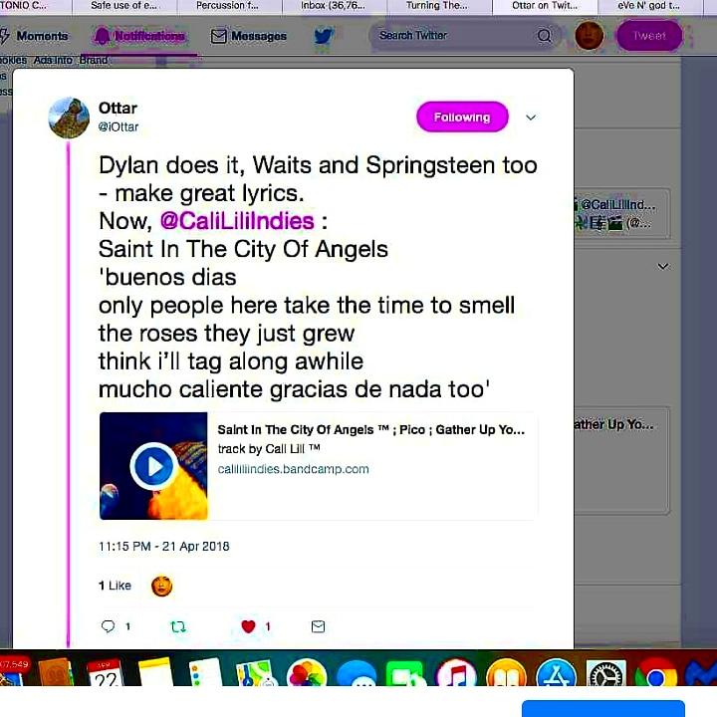Click the Twitter bird home icon
Viewport: 717px width, 717px height.
(x=324, y=36)
